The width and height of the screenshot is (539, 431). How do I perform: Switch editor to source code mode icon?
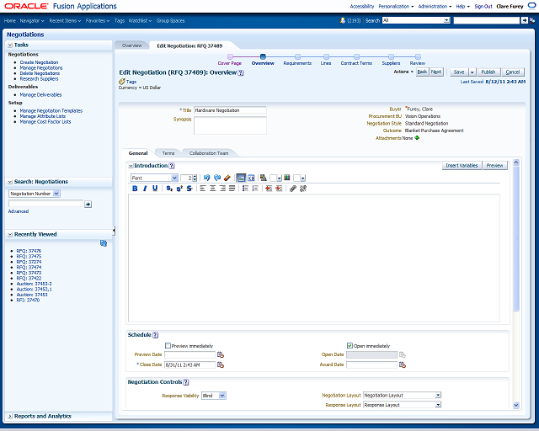(251, 178)
